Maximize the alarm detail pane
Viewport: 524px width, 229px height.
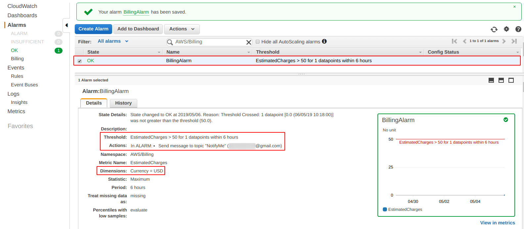click(511, 80)
